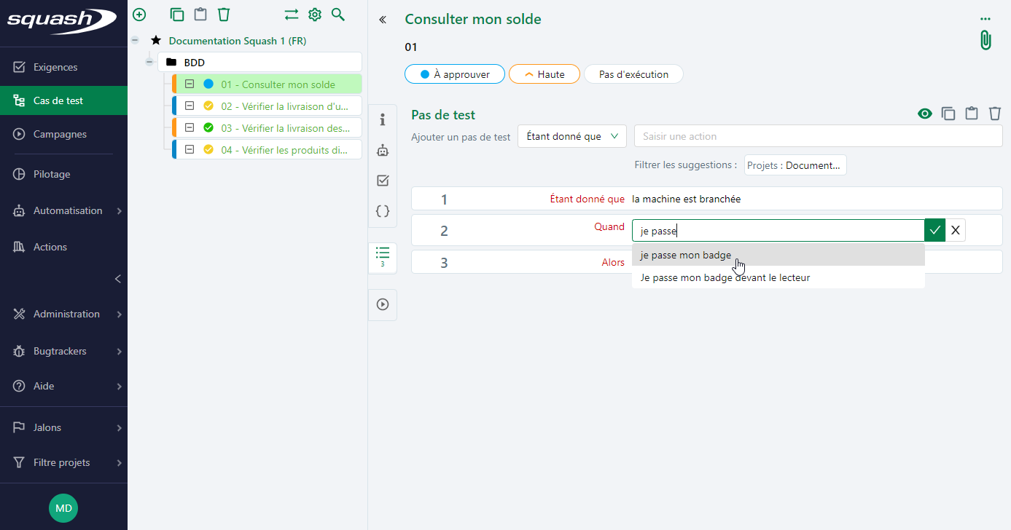Click the delete trash icon in tree toolbar

coord(224,15)
